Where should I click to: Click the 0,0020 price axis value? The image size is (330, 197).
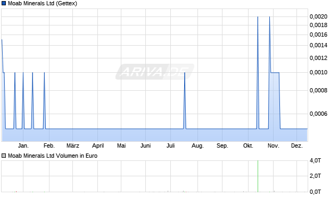pyautogui.click(x=318, y=16)
